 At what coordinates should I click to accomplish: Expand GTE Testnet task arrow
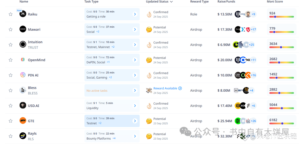pos(135,121)
